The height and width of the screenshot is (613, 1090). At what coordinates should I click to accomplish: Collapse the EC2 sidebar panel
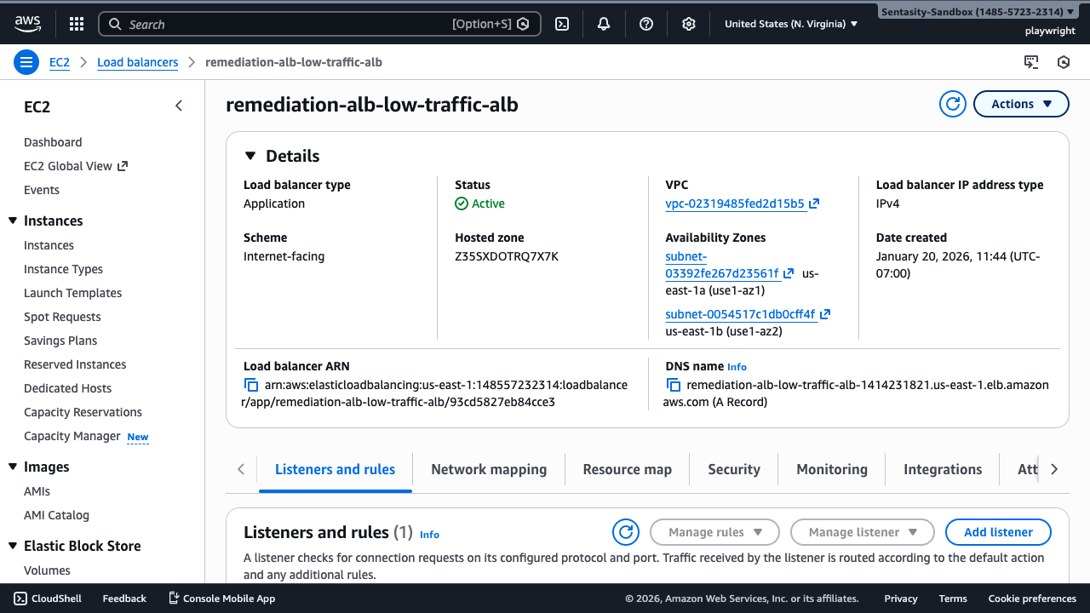pyautogui.click(x=179, y=106)
